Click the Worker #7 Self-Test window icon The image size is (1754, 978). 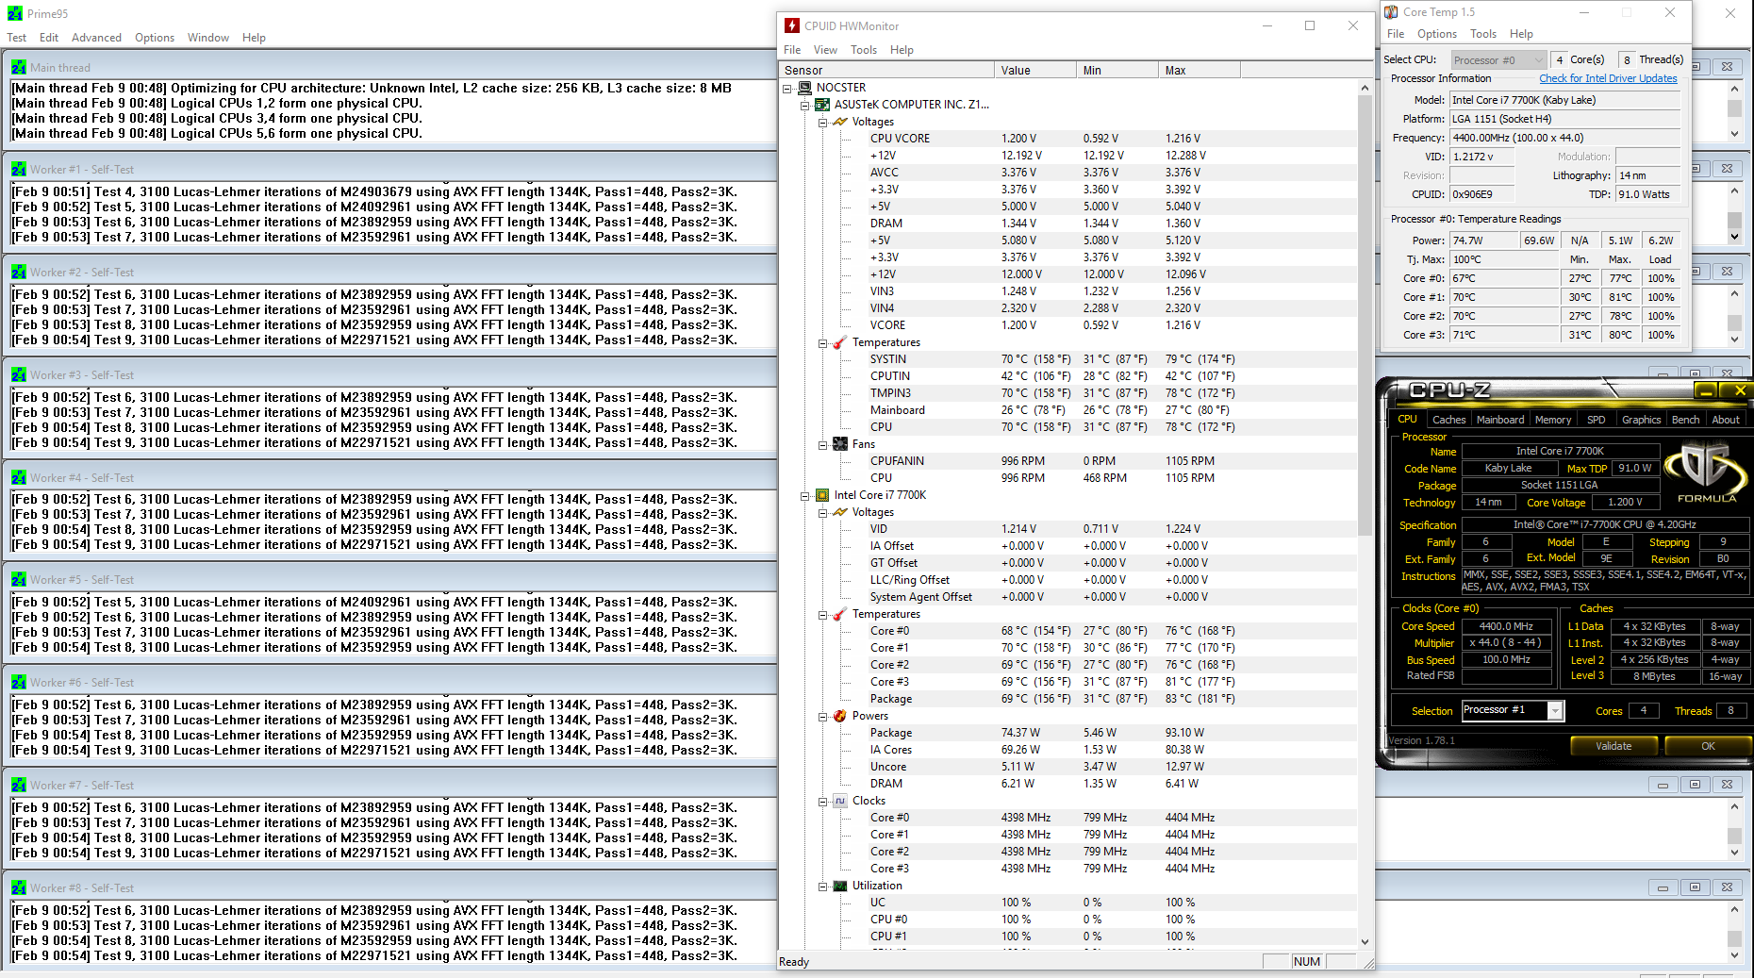(x=19, y=785)
